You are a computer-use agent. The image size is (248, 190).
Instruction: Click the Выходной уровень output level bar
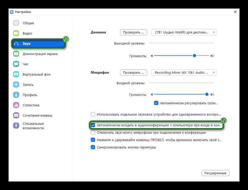[x=182, y=43]
